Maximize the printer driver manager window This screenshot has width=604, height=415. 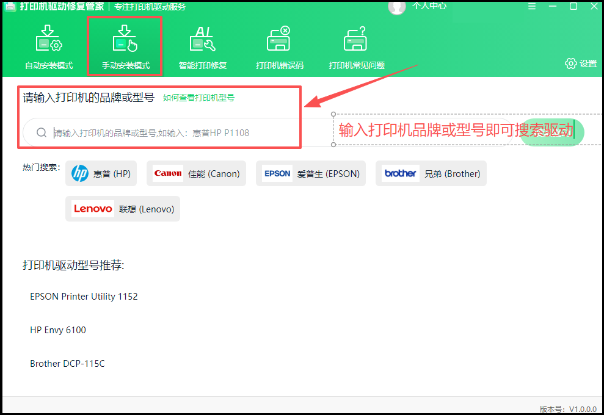(x=573, y=6)
